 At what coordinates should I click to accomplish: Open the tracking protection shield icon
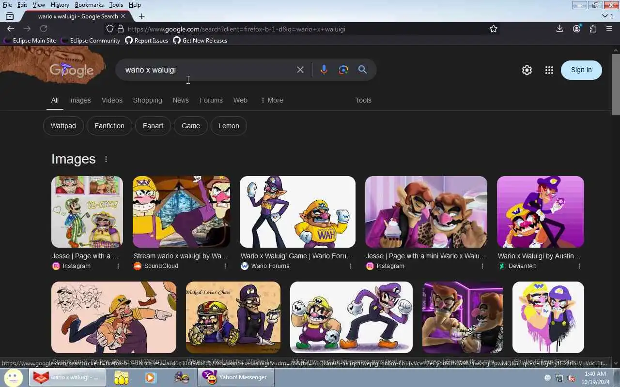[x=110, y=29]
